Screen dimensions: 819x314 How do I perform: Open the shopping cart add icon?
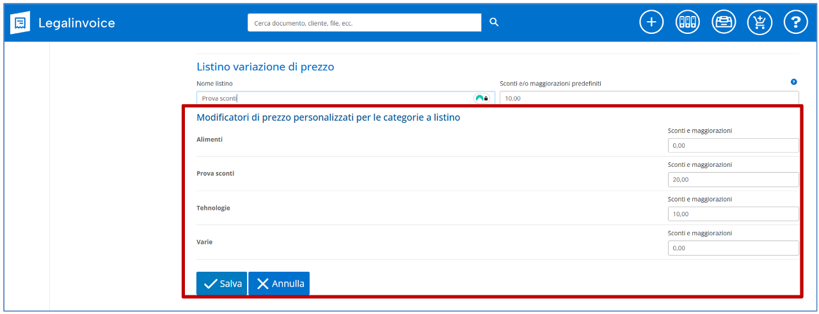[759, 22]
